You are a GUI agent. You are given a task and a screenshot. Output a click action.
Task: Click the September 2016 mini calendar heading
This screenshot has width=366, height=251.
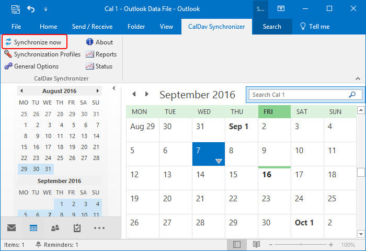59,181
